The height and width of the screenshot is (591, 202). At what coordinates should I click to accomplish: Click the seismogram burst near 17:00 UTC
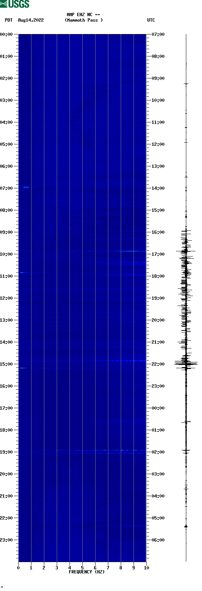[x=186, y=251]
